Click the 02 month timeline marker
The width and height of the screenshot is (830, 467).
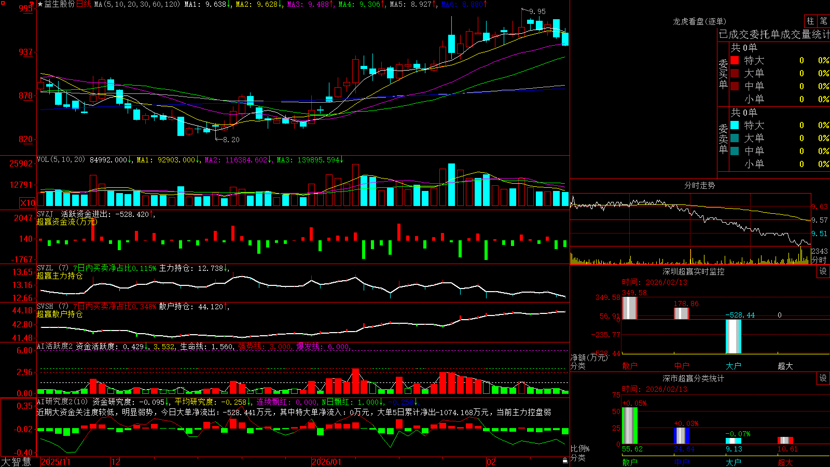click(x=491, y=462)
